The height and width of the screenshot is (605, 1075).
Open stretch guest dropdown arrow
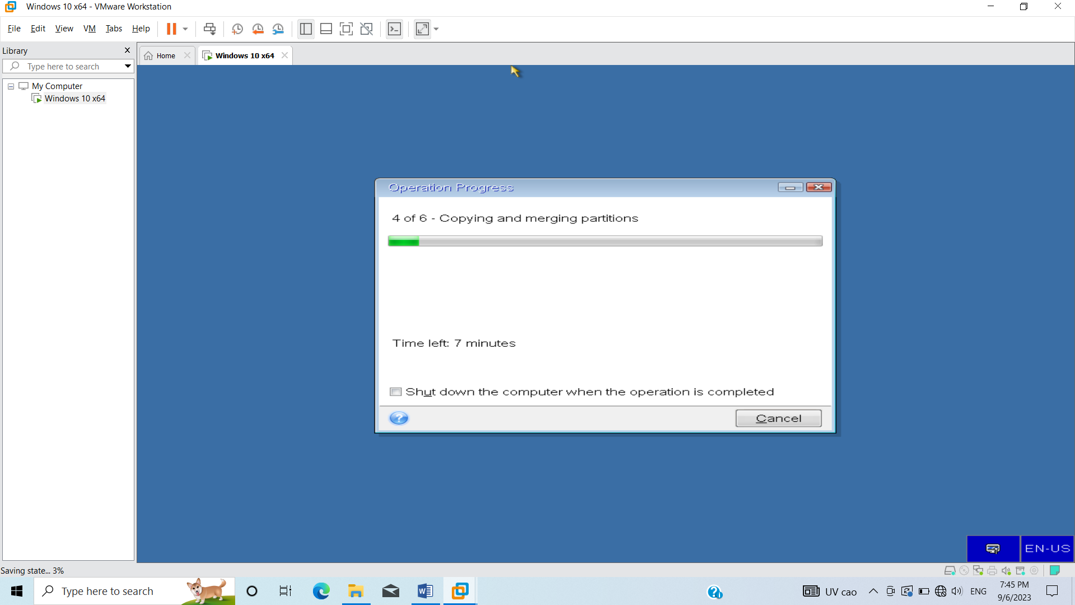(x=436, y=29)
